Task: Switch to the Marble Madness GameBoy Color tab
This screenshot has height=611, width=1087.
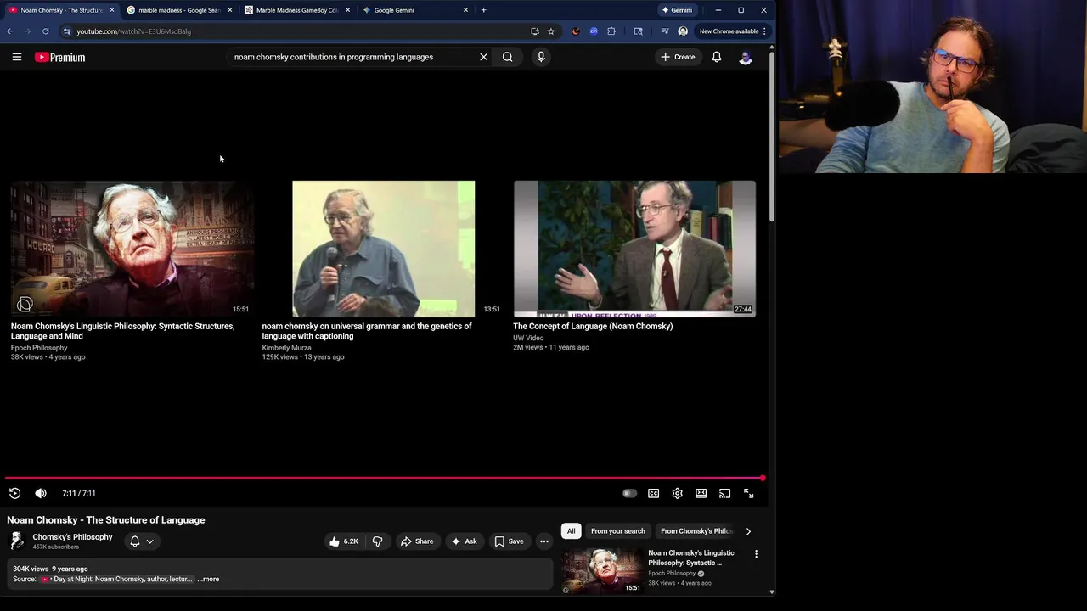Action: tap(296, 10)
